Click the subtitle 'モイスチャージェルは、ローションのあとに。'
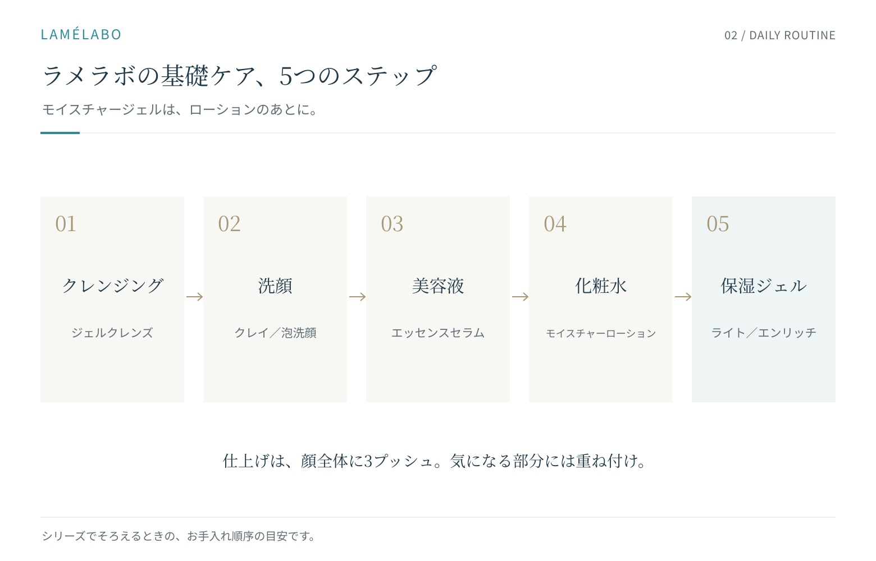Image resolution: width=876 pixels, height=561 pixels. pyautogui.click(x=180, y=109)
